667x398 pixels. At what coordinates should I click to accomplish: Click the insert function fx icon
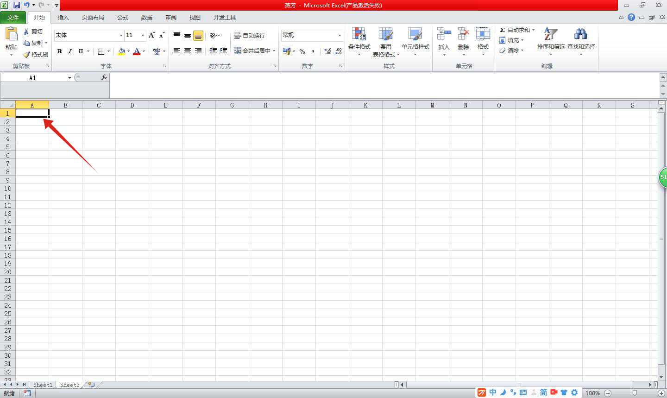click(x=104, y=77)
